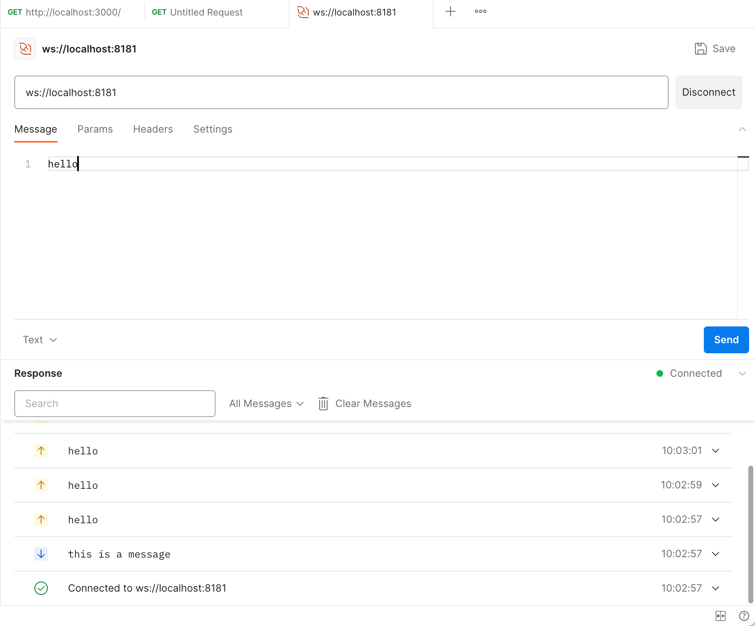
Task: Open the Message tab
Action: pyautogui.click(x=36, y=129)
